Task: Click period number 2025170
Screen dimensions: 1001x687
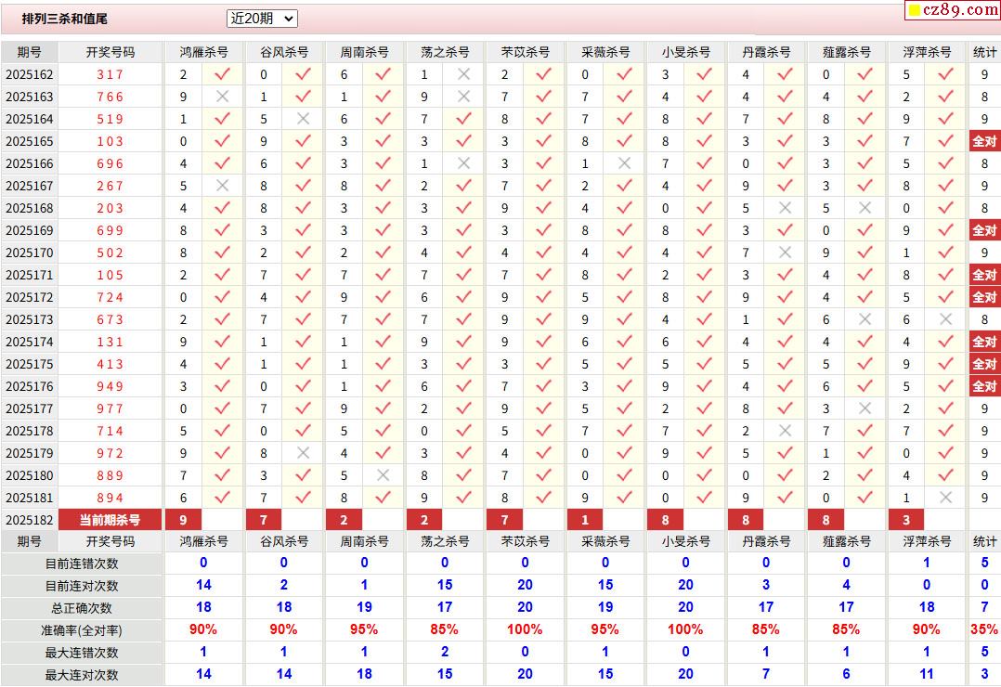Action: 30,253
